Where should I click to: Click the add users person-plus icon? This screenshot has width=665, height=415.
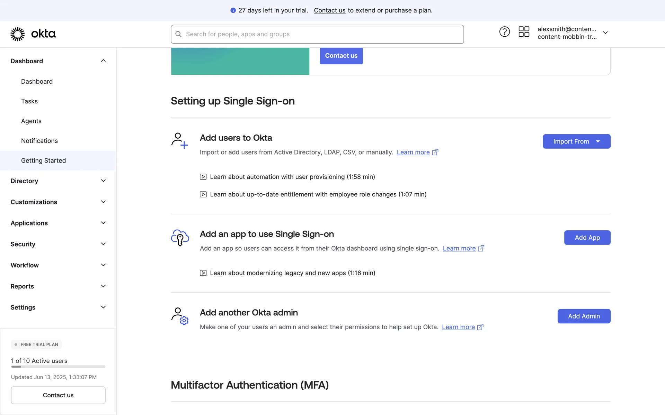click(x=179, y=141)
